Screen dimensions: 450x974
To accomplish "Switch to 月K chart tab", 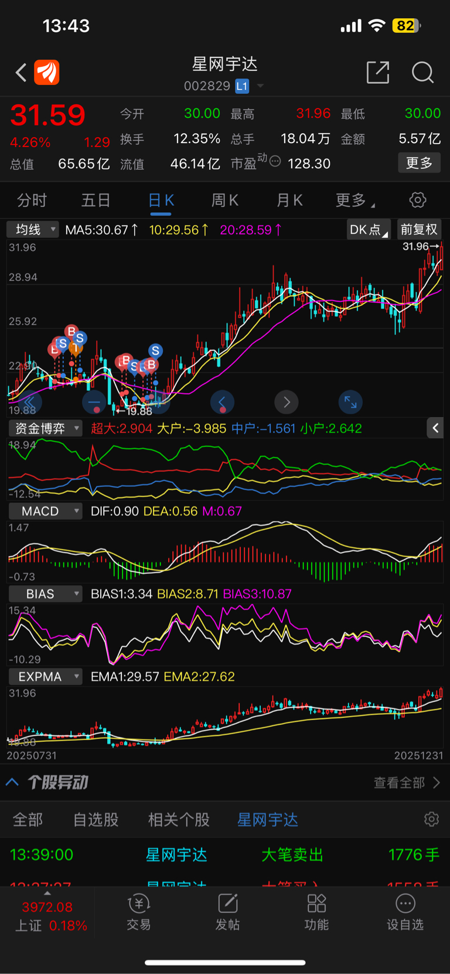I will click(289, 200).
